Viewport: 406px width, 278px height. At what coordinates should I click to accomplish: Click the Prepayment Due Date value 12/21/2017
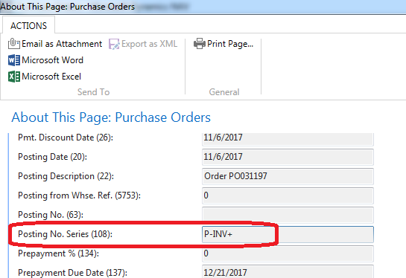point(288,271)
